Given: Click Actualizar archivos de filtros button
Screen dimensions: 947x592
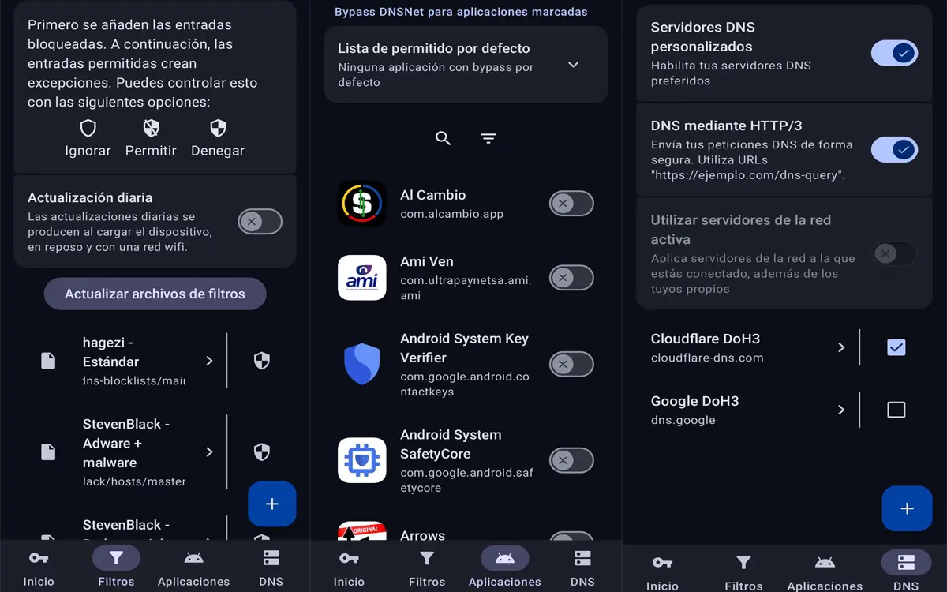Looking at the screenshot, I should [155, 294].
